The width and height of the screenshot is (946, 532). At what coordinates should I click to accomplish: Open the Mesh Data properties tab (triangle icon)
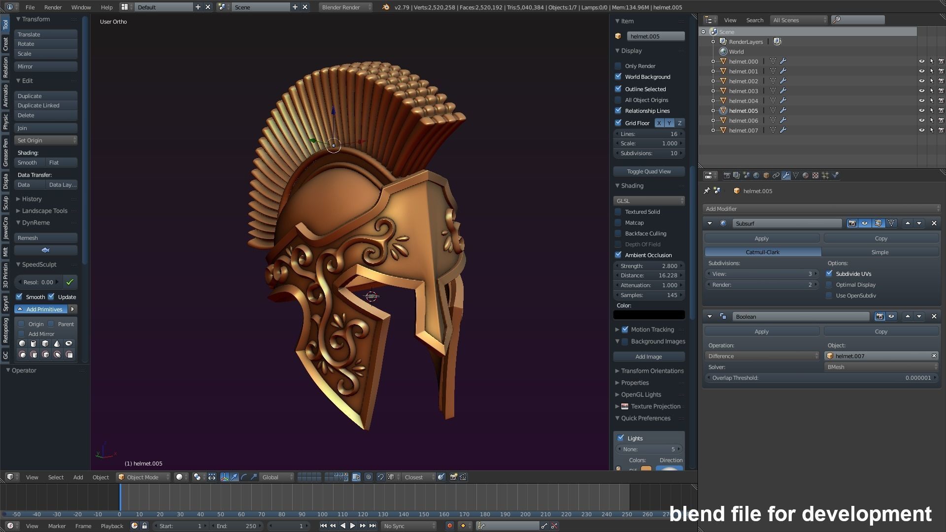coord(796,175)
